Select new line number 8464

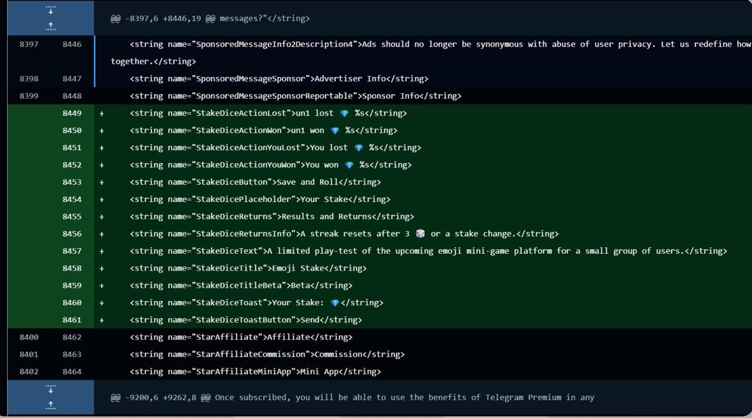tap(72, 372)
